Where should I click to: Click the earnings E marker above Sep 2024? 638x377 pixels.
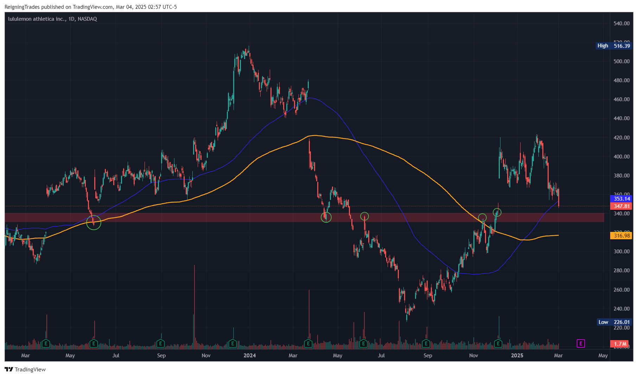[426, 343]
